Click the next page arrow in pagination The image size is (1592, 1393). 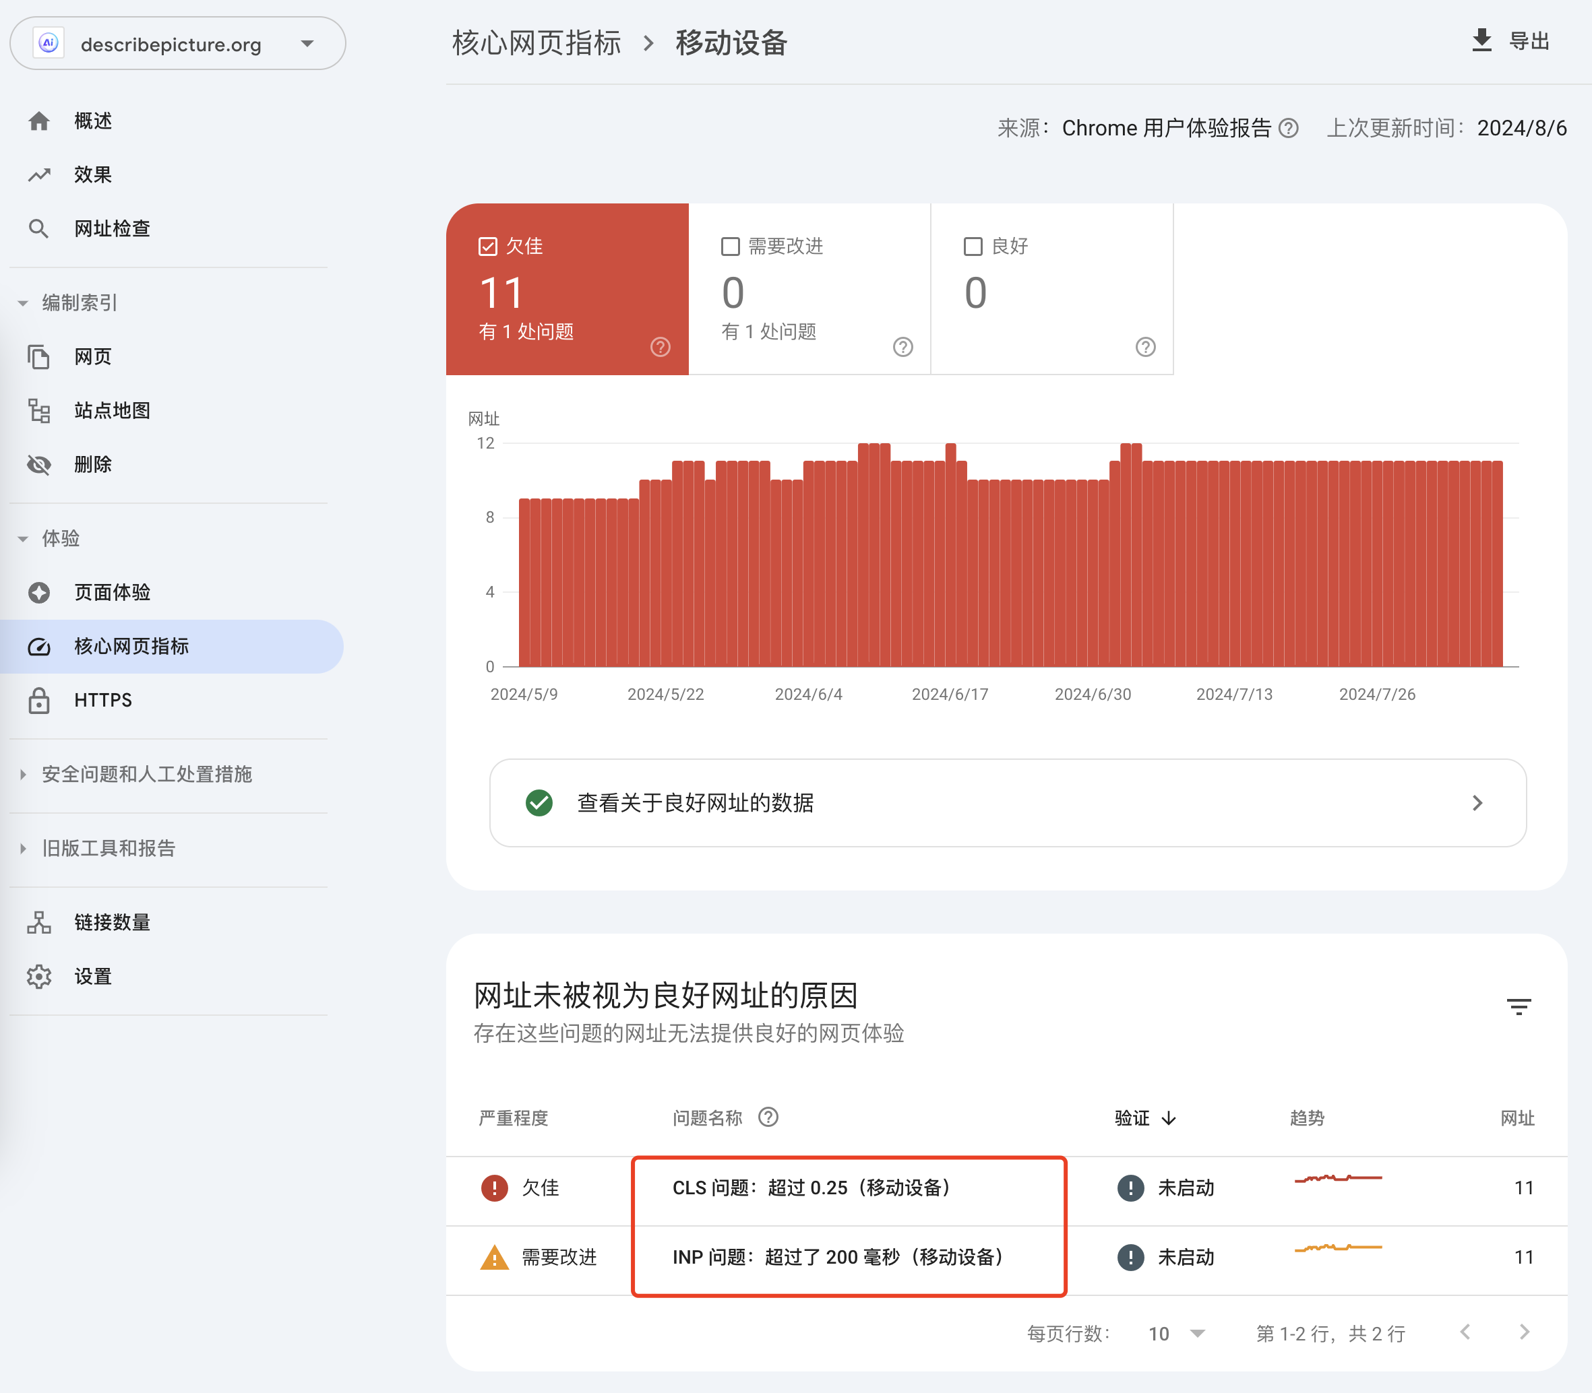[1525, 1332]
